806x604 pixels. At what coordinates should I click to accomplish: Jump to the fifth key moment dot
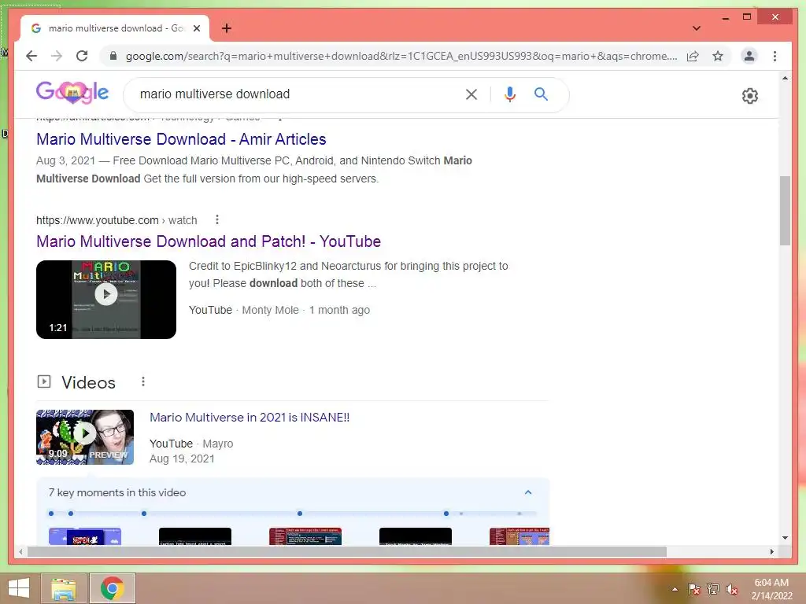(x=446, y=514)
